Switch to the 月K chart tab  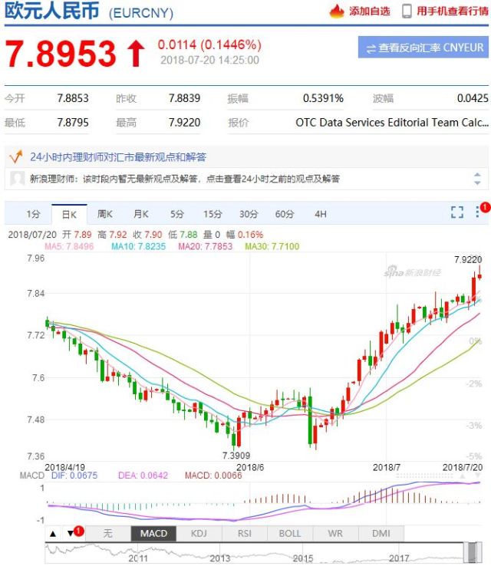coord(141,214)
